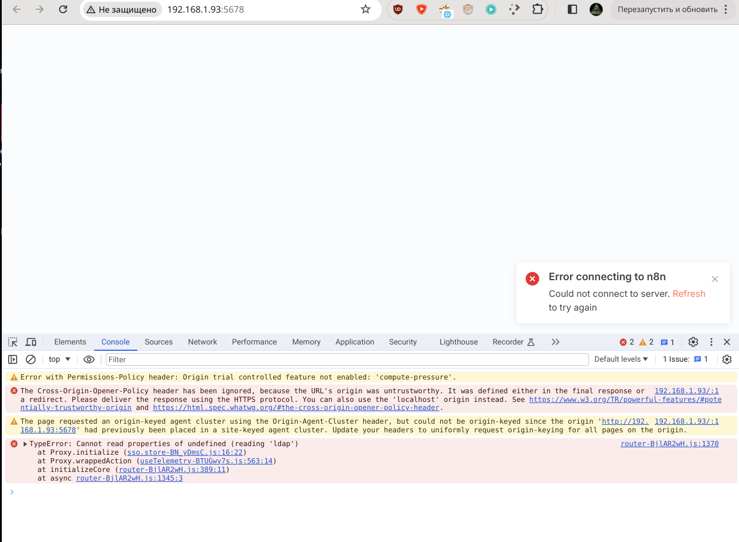739x542 pixels.
Task: Open the monkey face extension
Action: (468, 9)
